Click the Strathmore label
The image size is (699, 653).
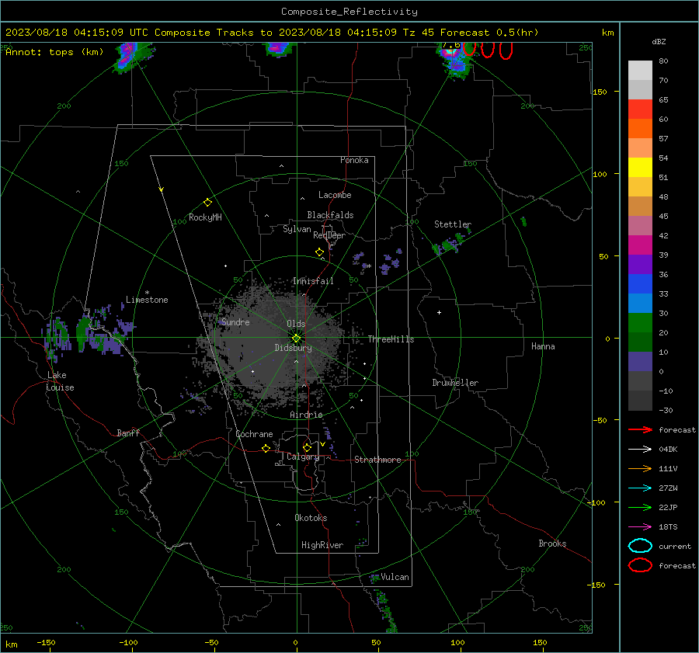coord(377,460)
